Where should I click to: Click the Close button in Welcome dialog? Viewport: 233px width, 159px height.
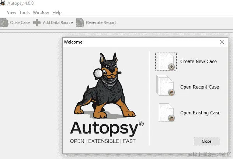(207, 141)
